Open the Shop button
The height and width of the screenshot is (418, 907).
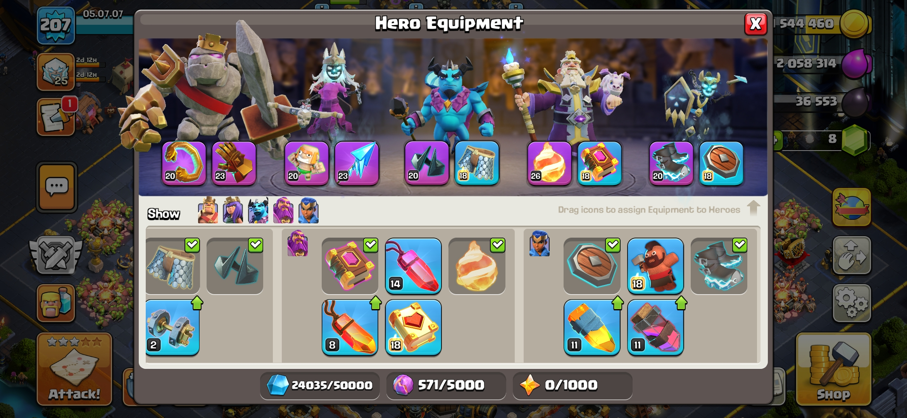coord(833,369)
